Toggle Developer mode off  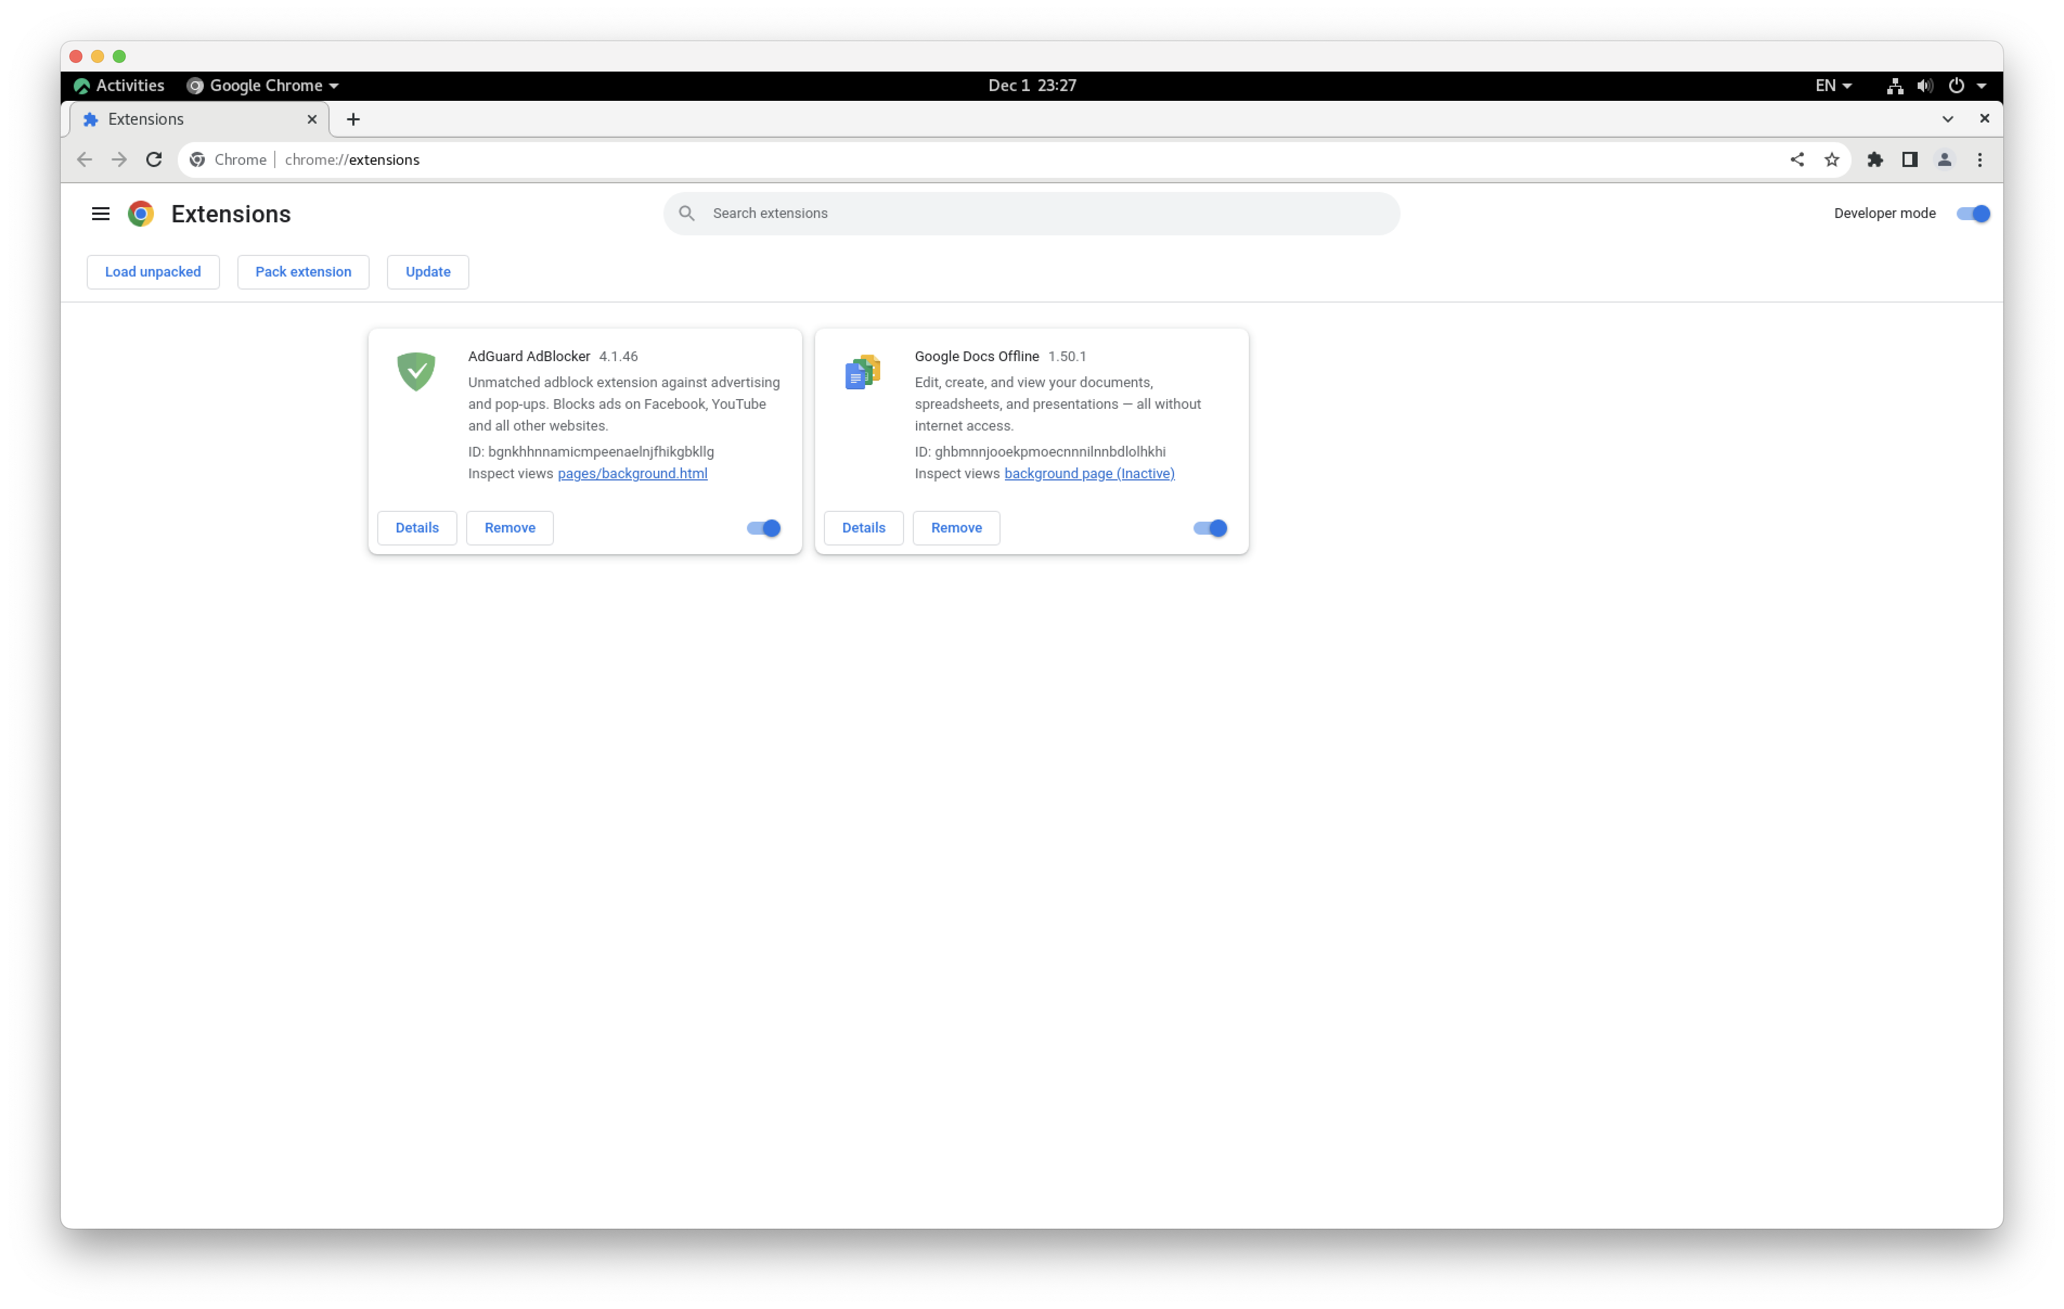click(1973, 214)
